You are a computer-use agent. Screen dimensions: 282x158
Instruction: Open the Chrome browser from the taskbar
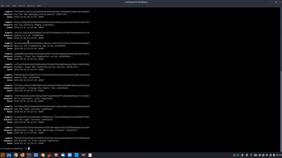point(16,155)
